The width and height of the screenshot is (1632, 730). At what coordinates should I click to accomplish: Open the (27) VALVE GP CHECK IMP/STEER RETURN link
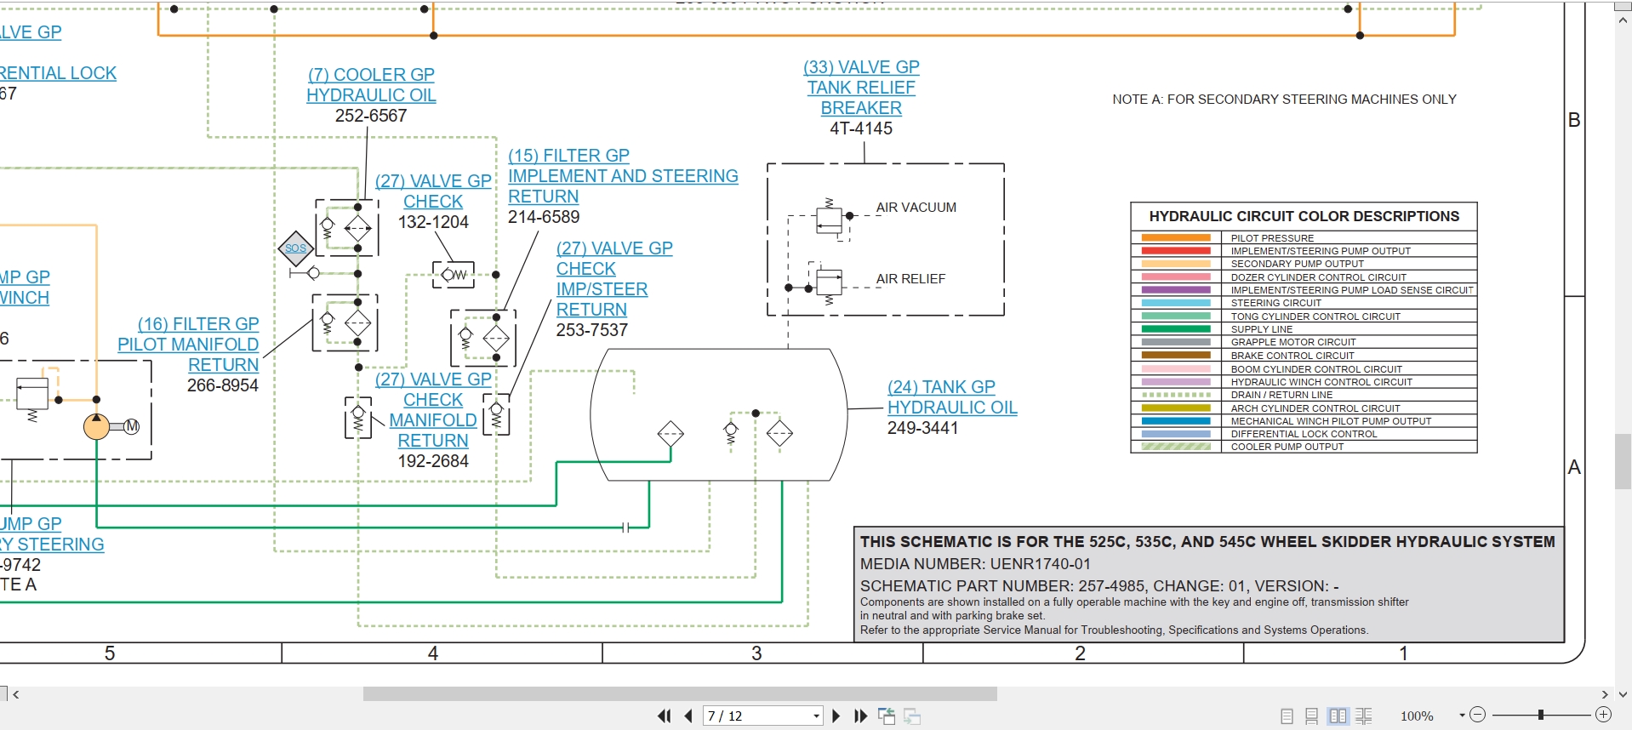pyautogui.click(x=614, y=279)
